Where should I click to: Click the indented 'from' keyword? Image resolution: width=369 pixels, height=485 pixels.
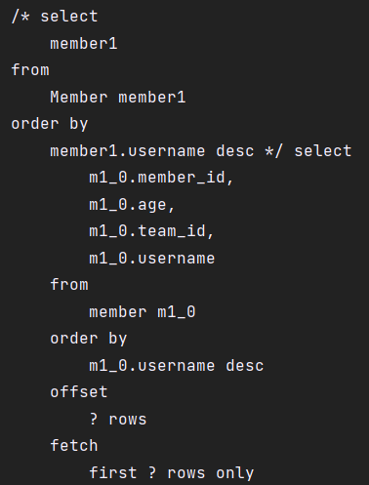[69, 285]
